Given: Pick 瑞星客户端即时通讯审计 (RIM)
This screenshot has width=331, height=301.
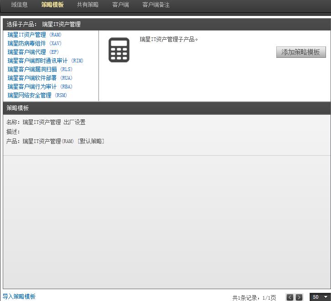Looking at the screenshot, I should point(46,61).
